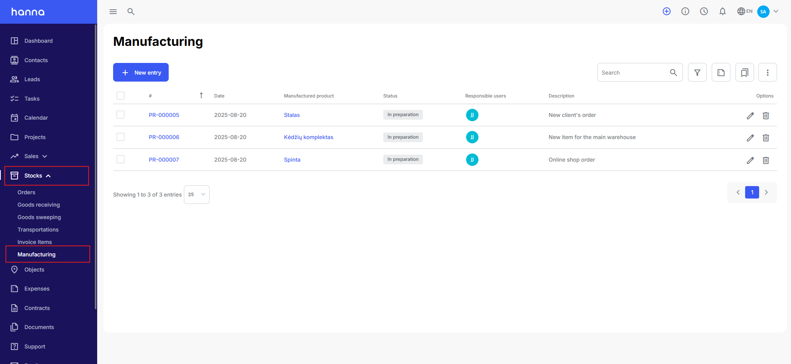Delete entry PR-000005 with trash icon
The height and width of the screenshot is (364, 791).
766,116
